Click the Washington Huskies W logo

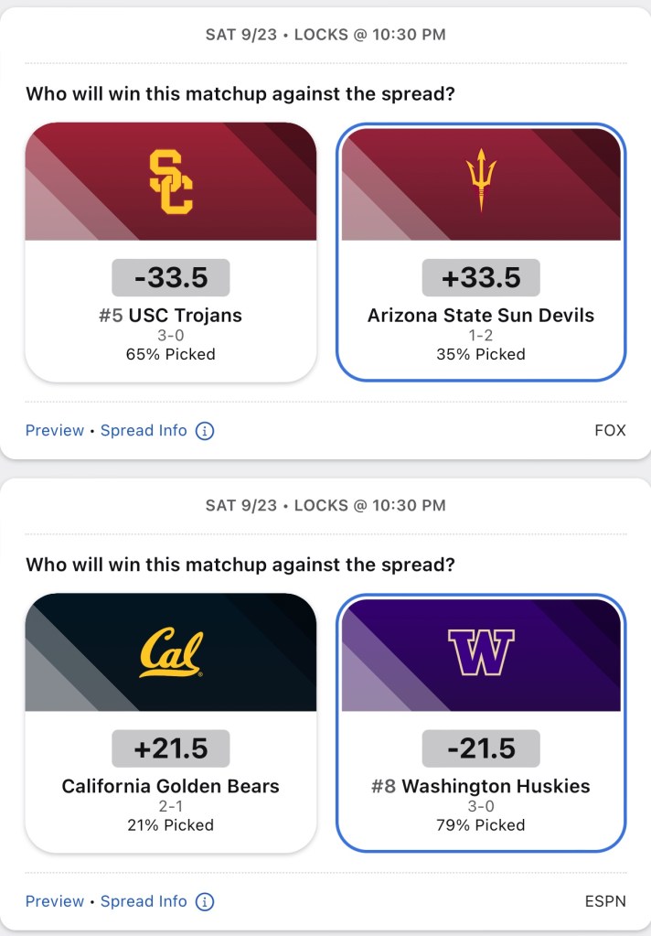click(x=481, y=652)
